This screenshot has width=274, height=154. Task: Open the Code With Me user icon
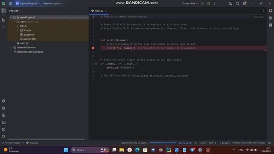[x=230, y=3]
